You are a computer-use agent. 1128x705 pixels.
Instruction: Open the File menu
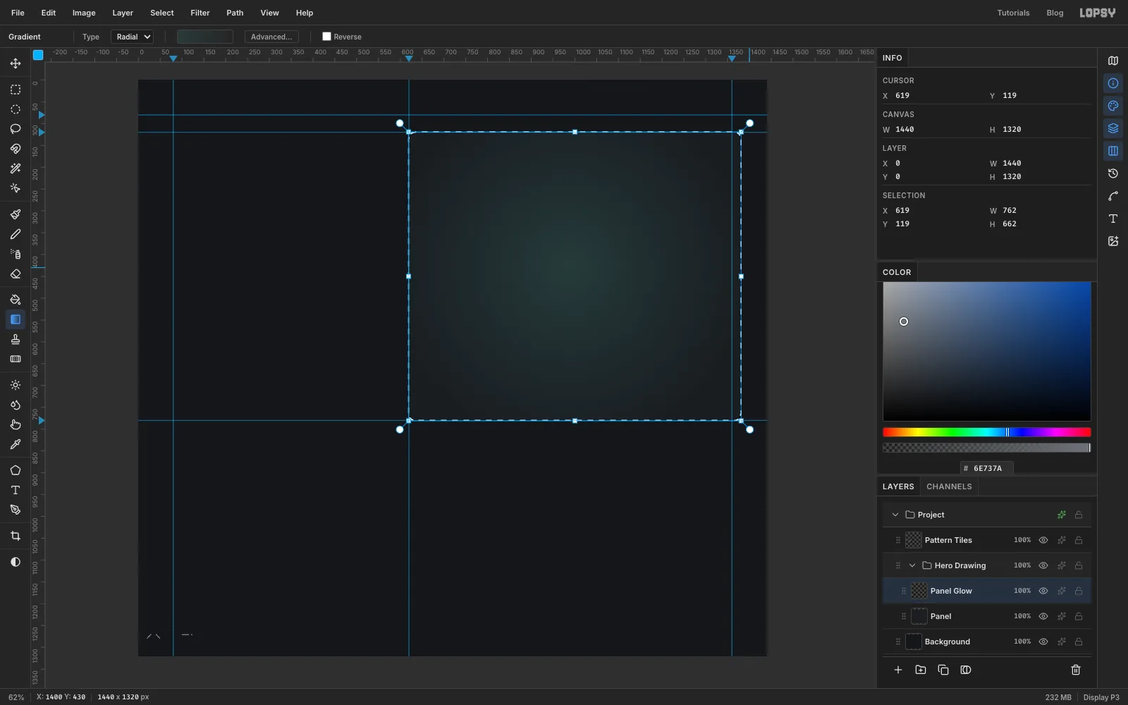click(18, 13)
